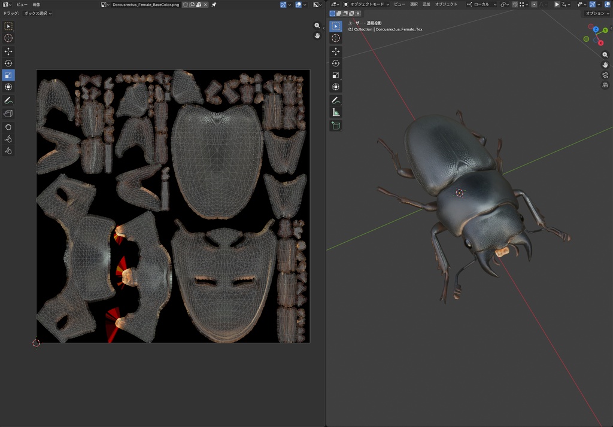
Task: Toggle gizmo display in the 3D viewport header
Action: [592, 4]
